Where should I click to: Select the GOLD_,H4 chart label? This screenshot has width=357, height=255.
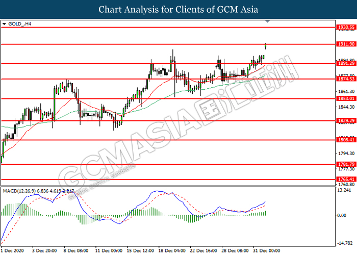tap(19, 24)
